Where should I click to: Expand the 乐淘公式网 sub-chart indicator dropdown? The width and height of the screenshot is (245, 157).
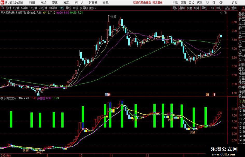pyautogui.click(x=2, y=98)
